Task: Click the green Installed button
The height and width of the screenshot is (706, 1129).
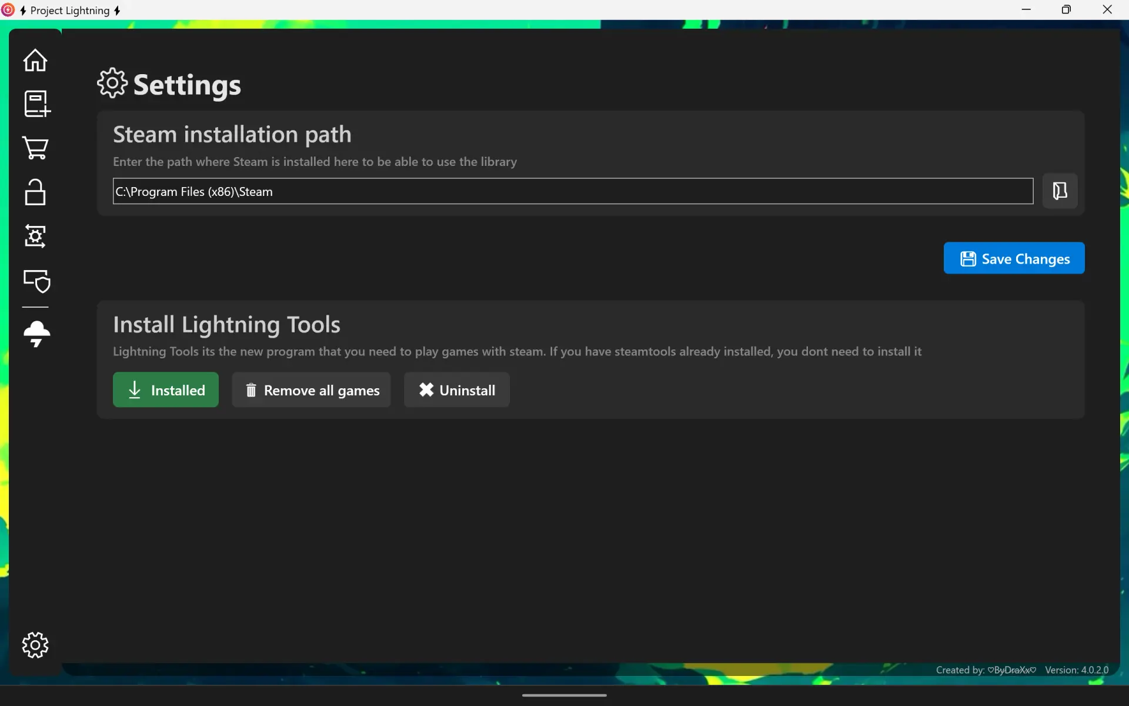Action: [166, 389]
